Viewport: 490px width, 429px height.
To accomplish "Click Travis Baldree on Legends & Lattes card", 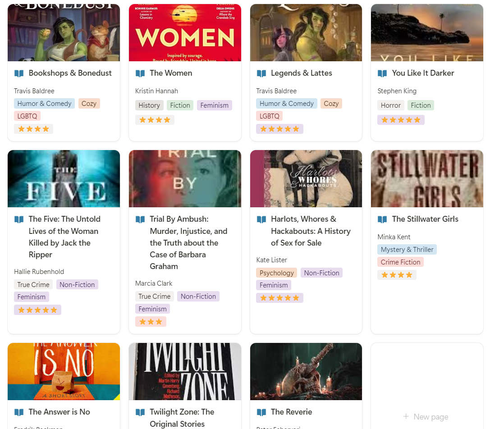I will [x=276, y=91].
